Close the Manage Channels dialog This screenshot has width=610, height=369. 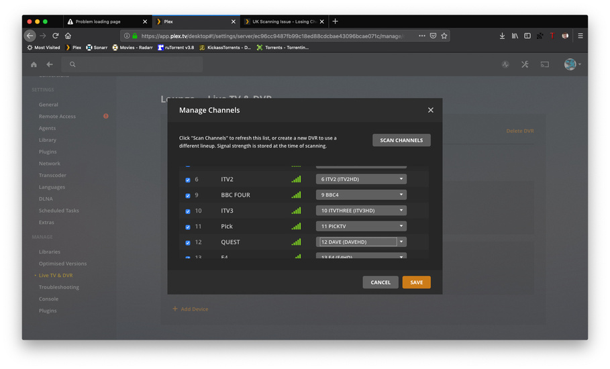click(431, 110)
